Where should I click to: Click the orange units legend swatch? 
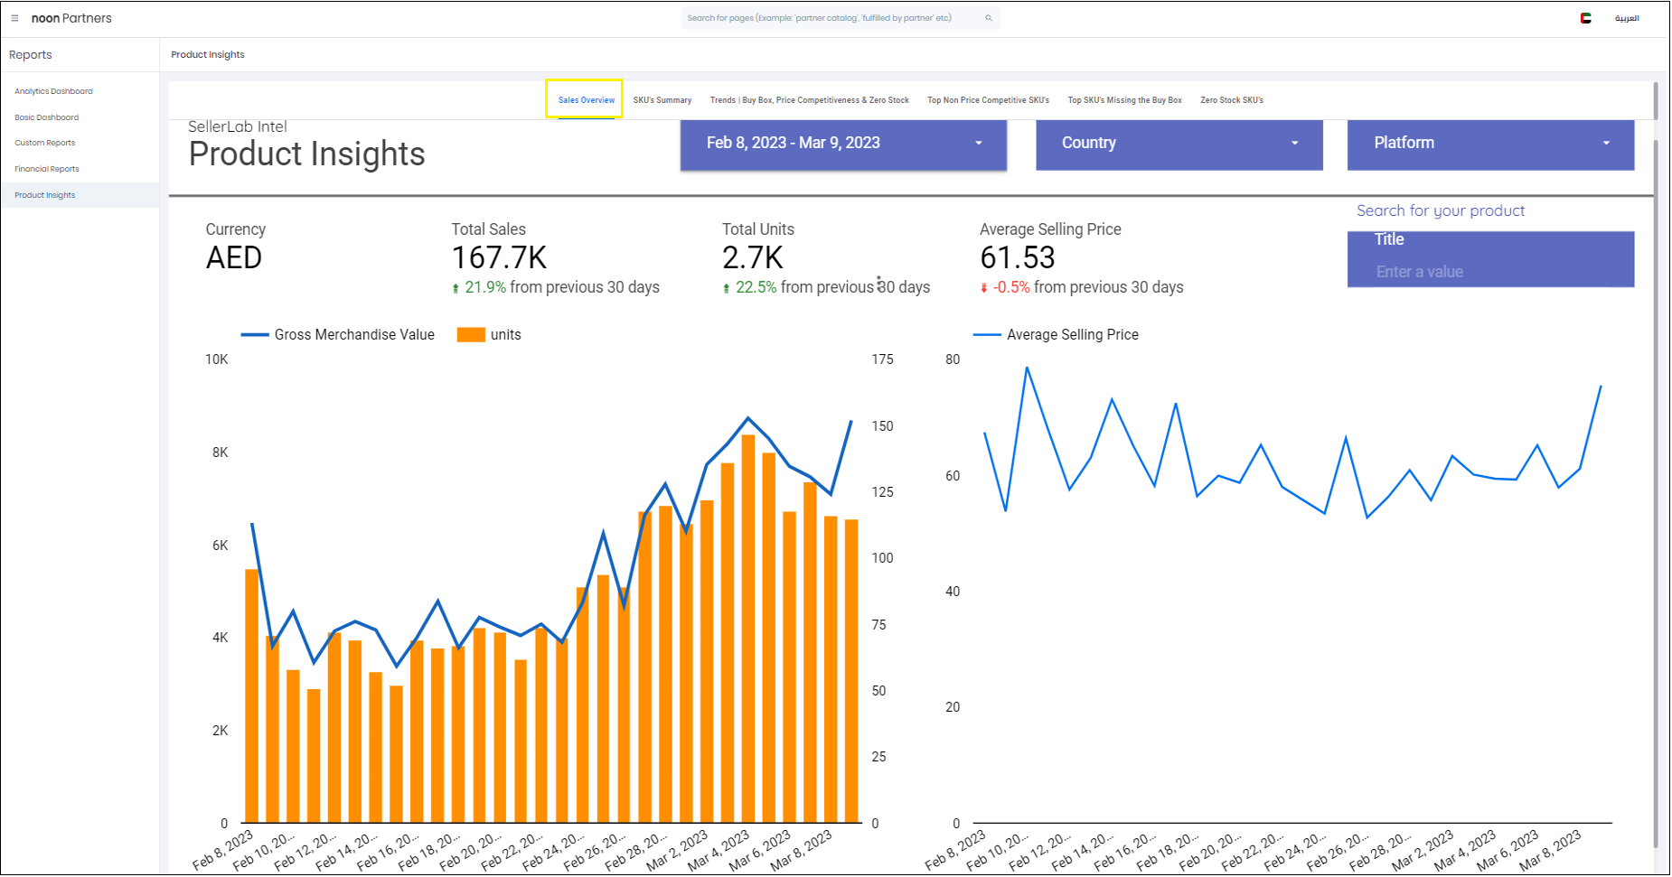tap(471, 335)
